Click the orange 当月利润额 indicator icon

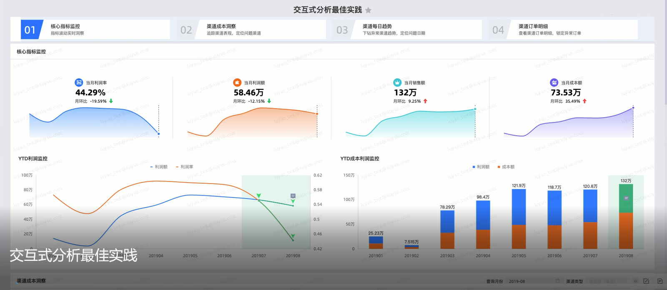(237, 82)
